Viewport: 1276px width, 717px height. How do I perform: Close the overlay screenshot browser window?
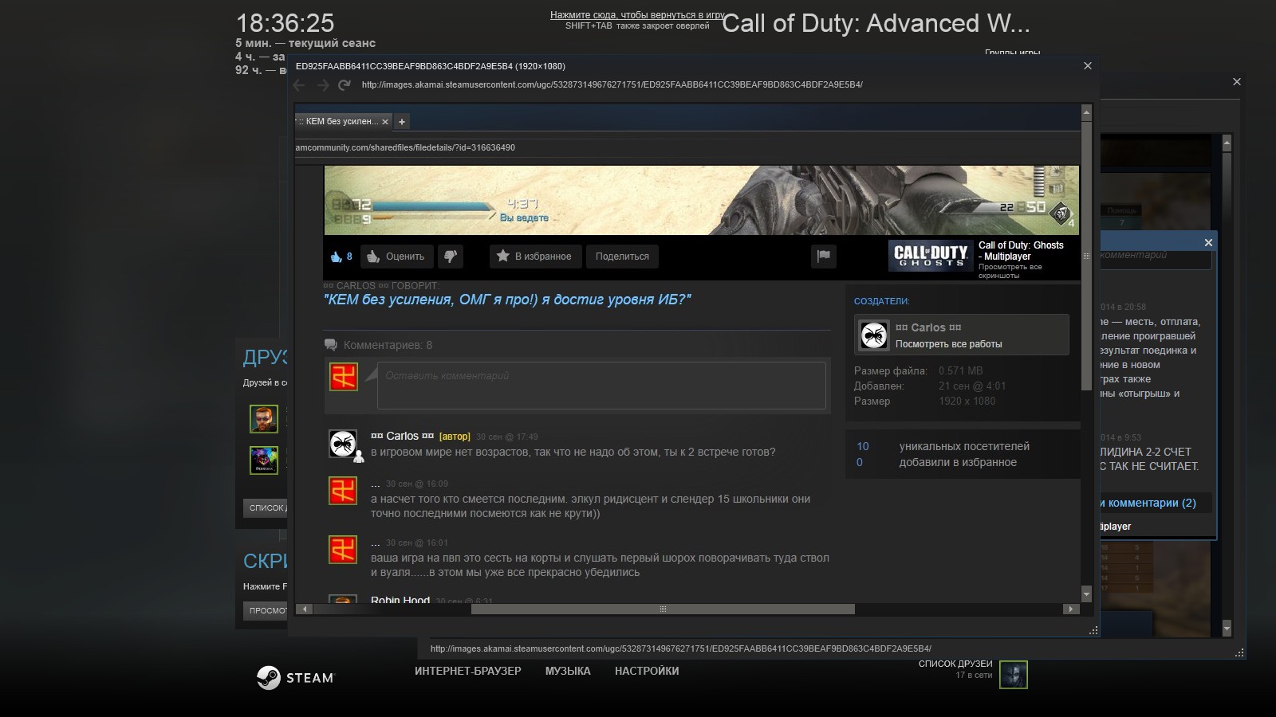click(1087, 66)
